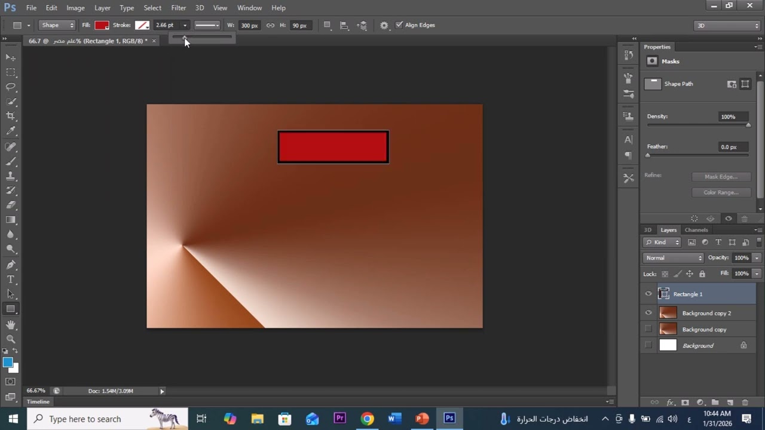Select the Lasso tool
The height and width of the screenshot is (430, 765).
tap(11, 87)
